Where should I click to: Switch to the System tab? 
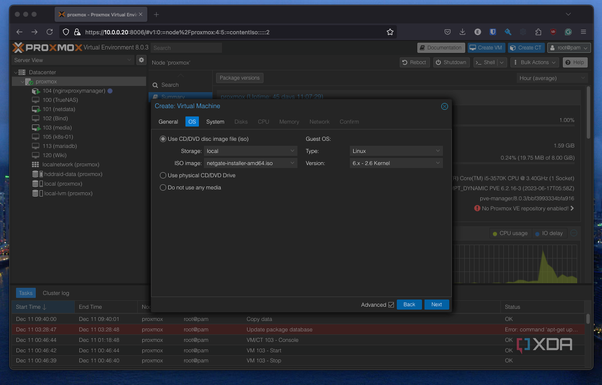[x=215, y=122]
